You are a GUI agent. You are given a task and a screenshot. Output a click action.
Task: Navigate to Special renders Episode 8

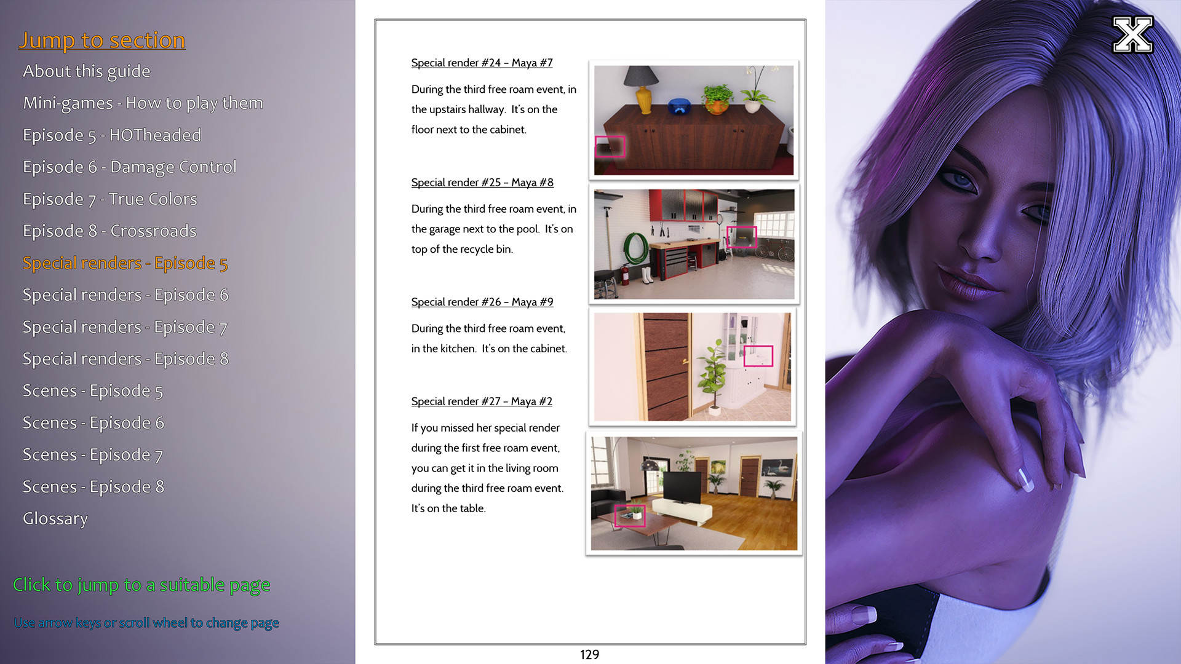[124, 358]
